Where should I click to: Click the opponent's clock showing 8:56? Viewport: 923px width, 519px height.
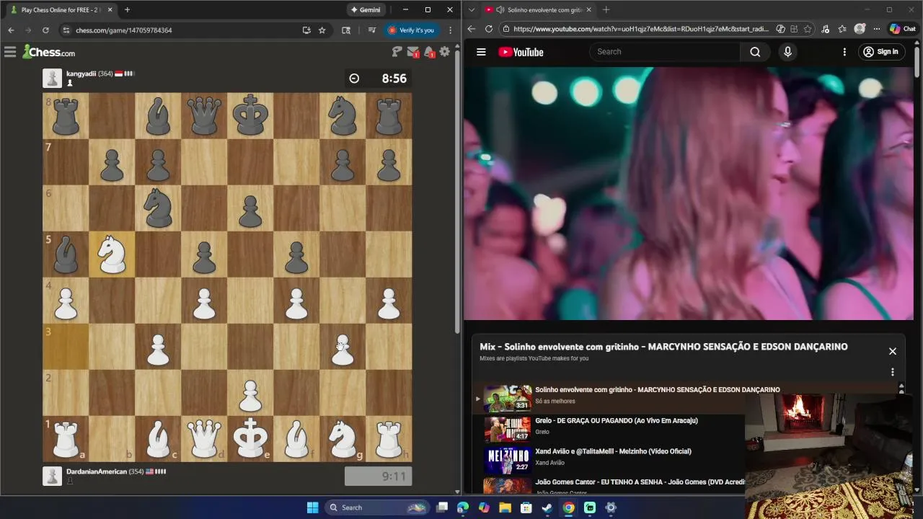(x=378, y=79)
